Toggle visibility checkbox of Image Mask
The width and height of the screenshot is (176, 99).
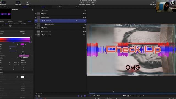tap(36, 24)
